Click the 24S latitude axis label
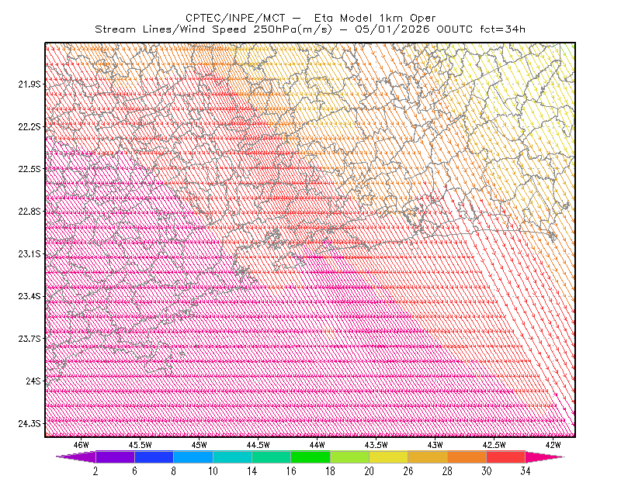Image resolution: width=621 pixels, height=479 pixels. point(33,381)
